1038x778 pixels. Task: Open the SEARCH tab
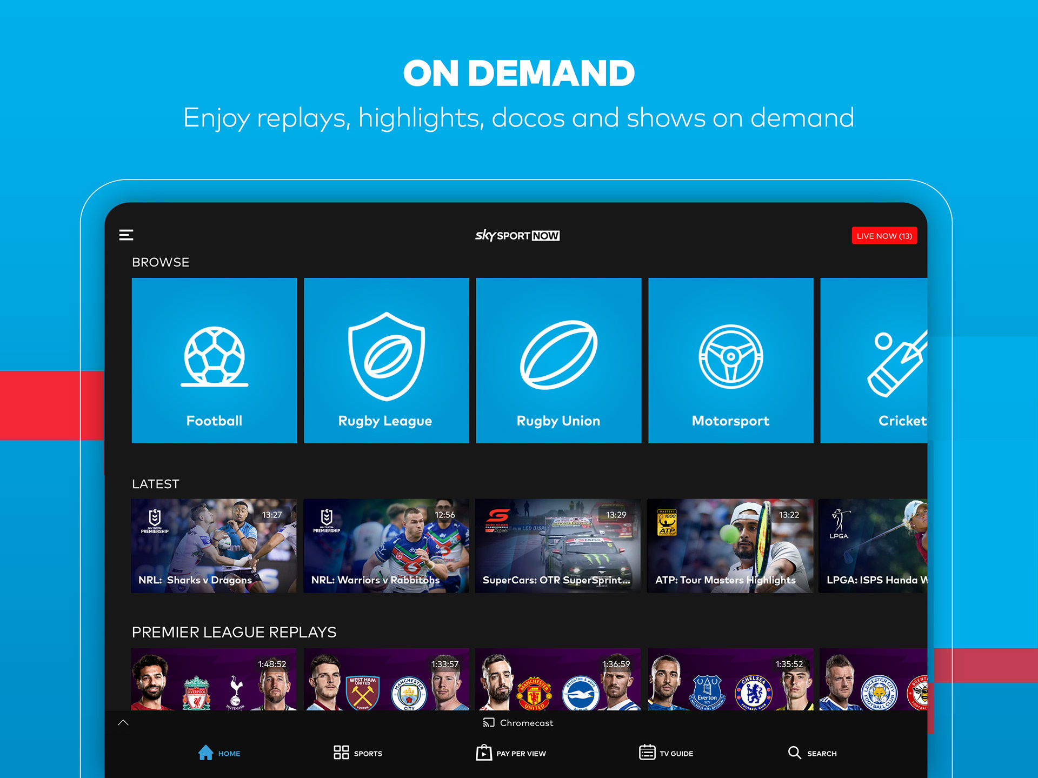[x=812, y=753]
